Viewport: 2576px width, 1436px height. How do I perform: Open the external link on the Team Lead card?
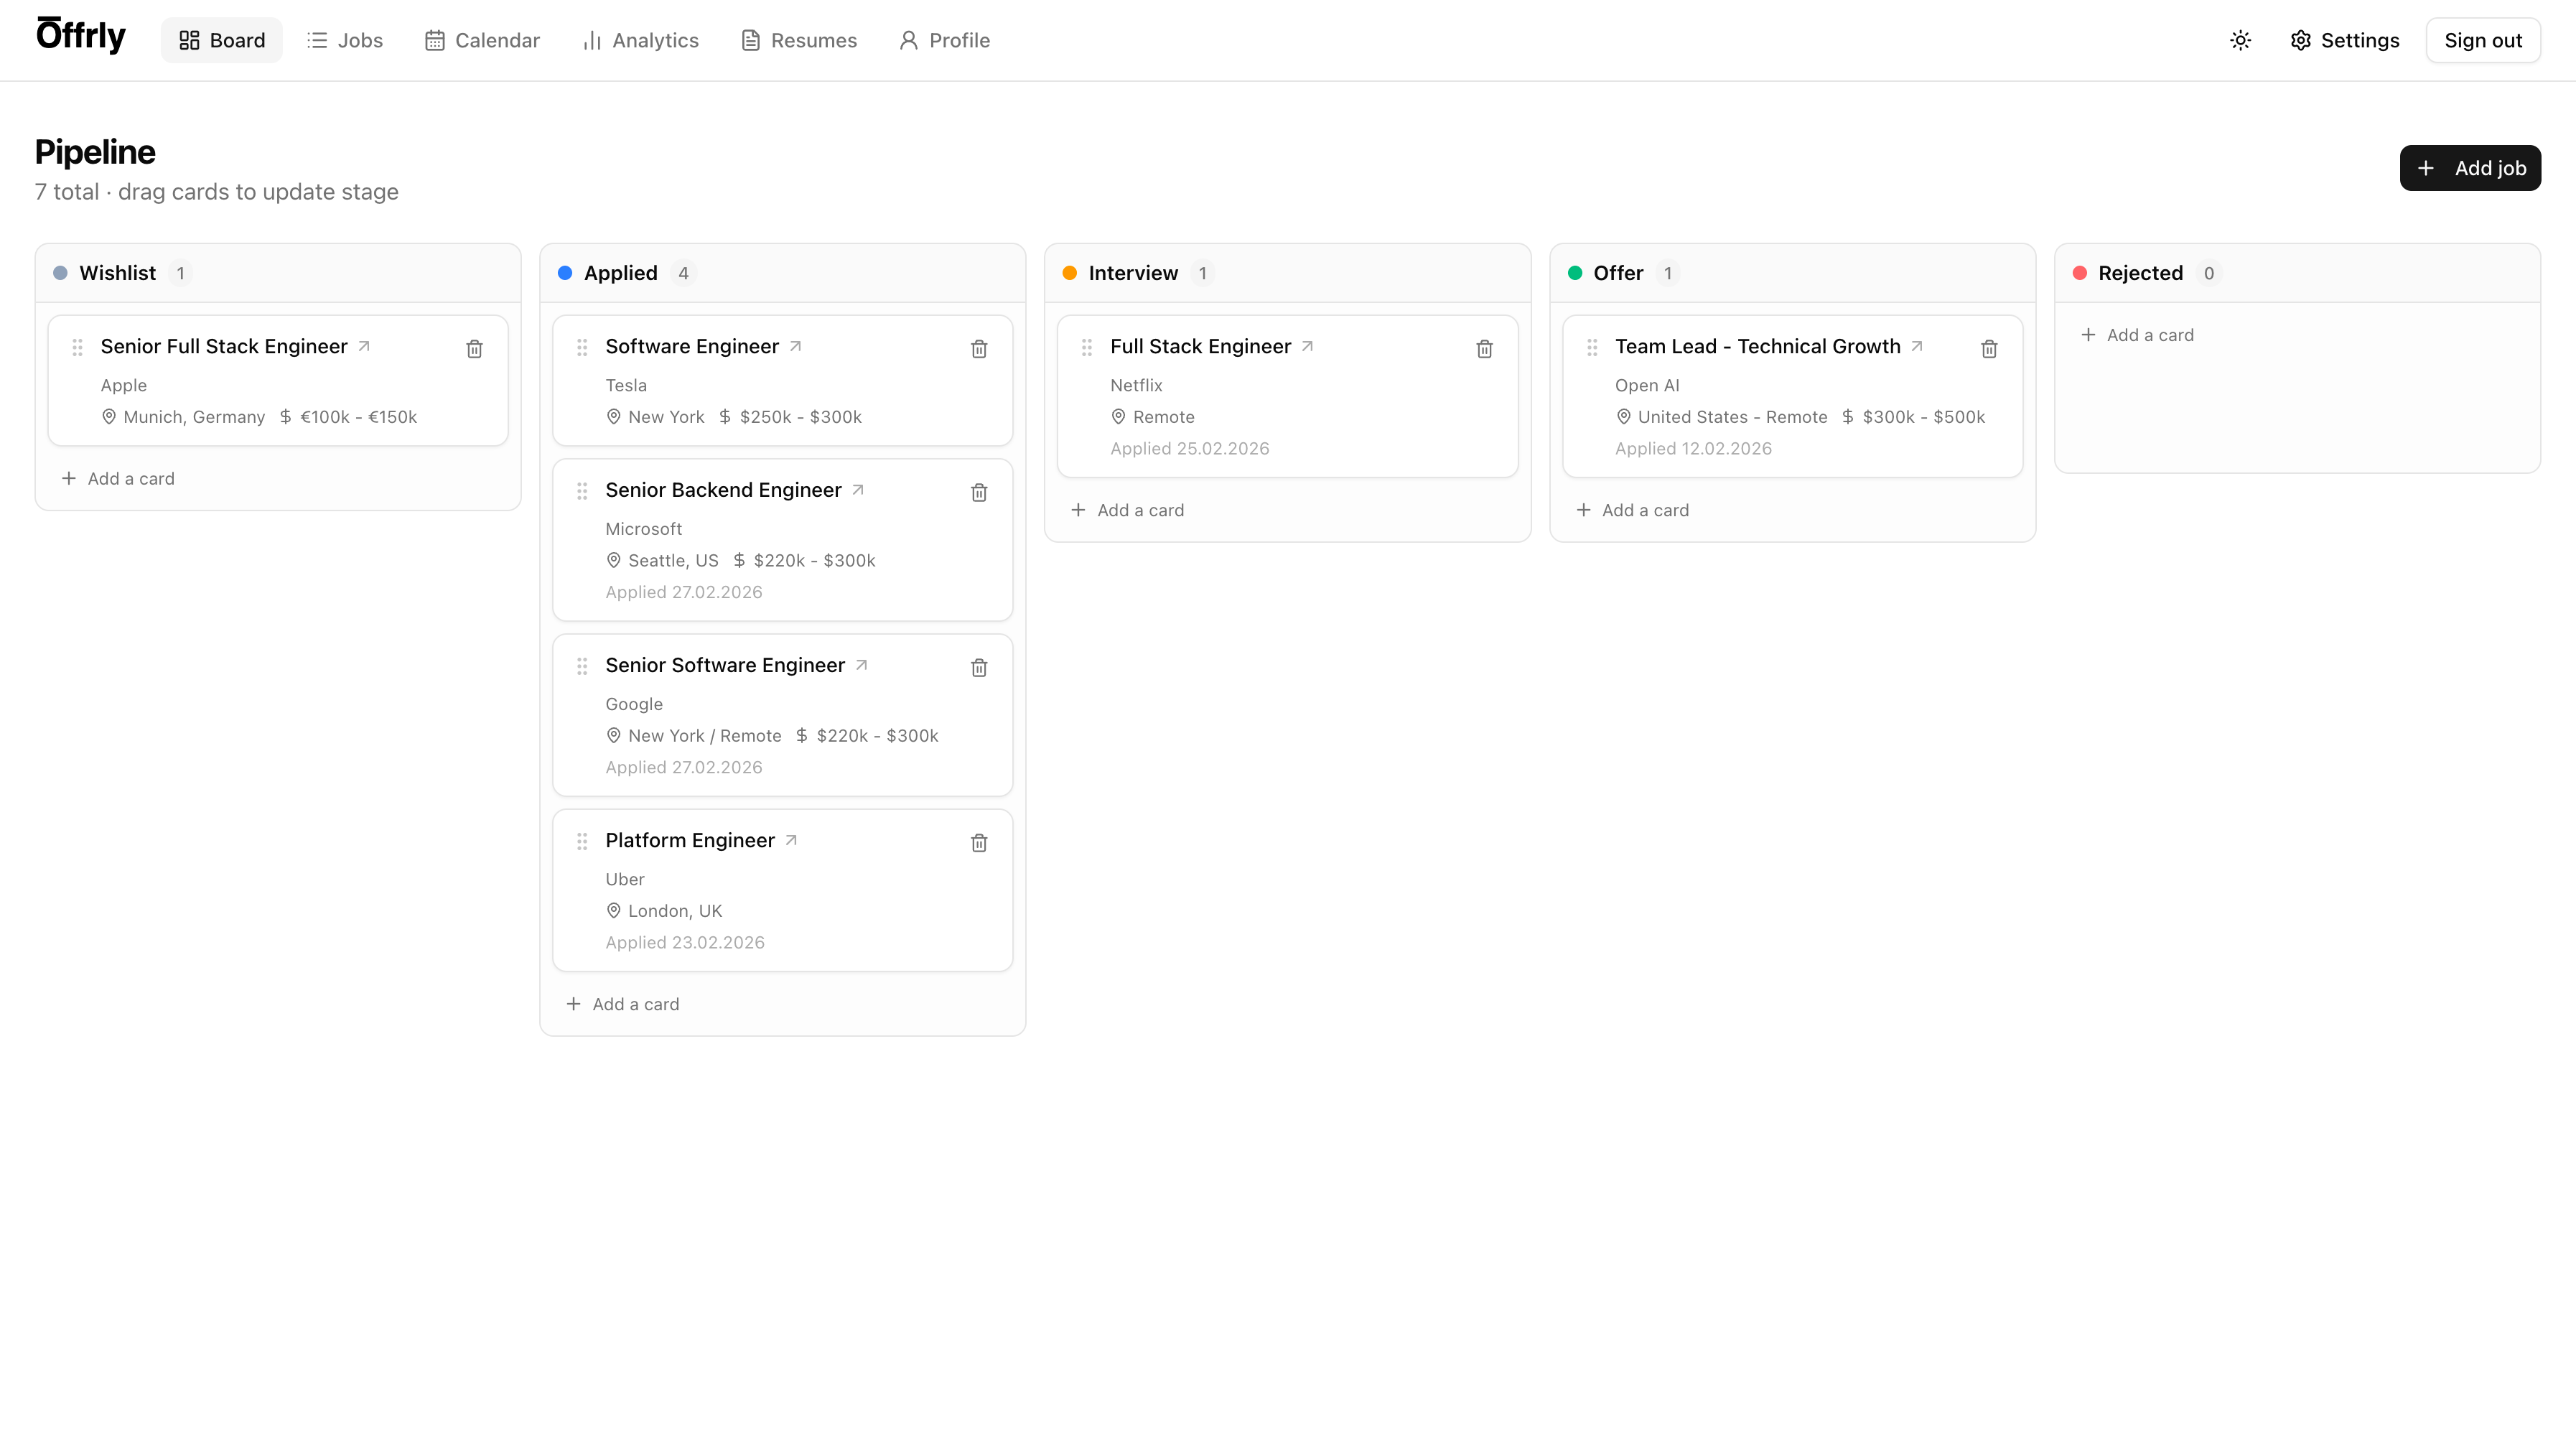[x=1918, y=345]
